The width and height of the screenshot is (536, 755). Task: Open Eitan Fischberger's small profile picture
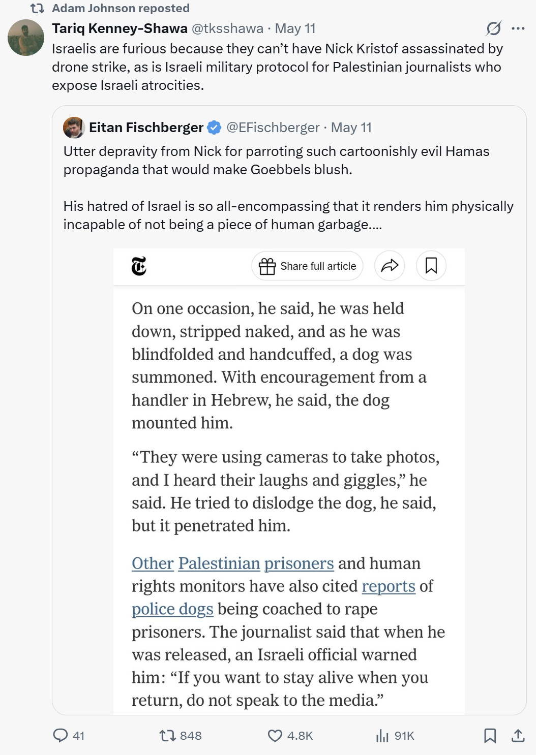74,128
